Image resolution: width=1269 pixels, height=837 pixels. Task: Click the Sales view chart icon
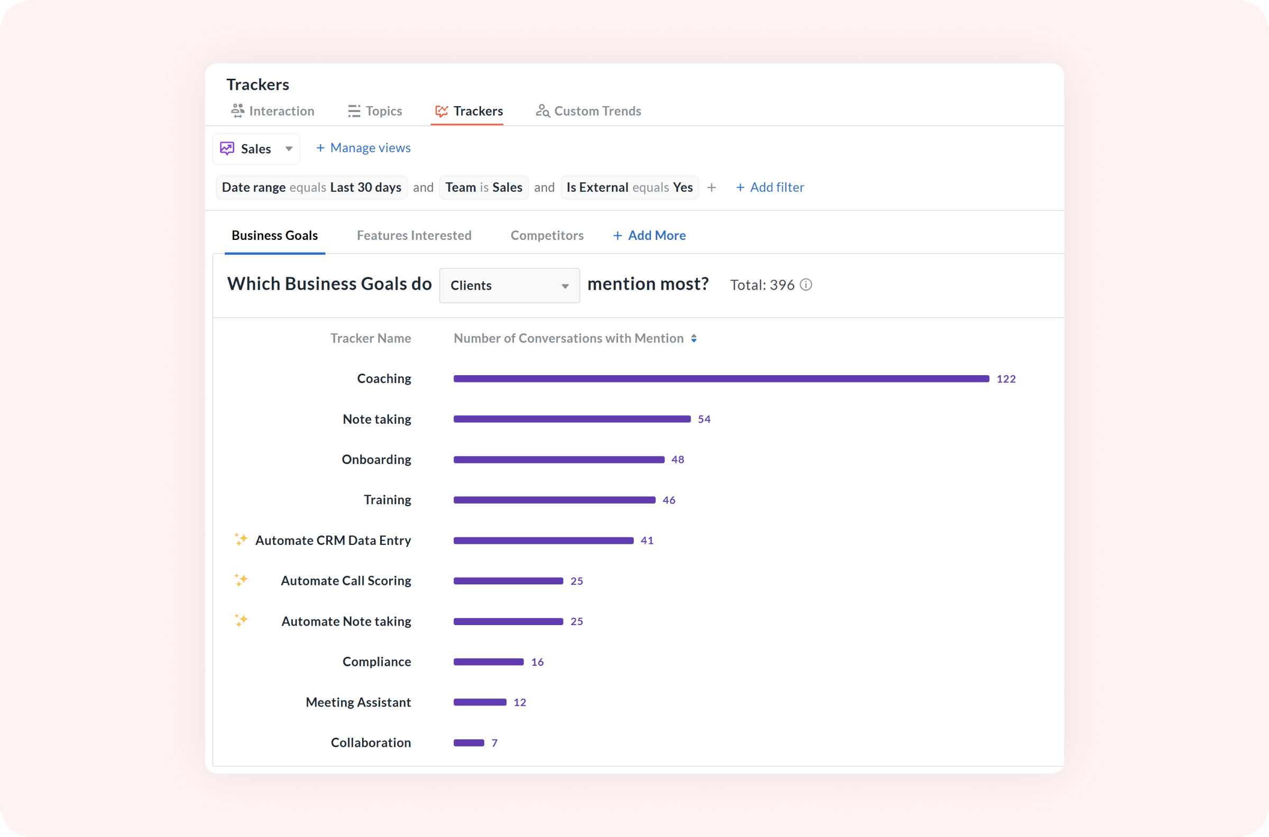pyautogui.click(x=227, y=148)
